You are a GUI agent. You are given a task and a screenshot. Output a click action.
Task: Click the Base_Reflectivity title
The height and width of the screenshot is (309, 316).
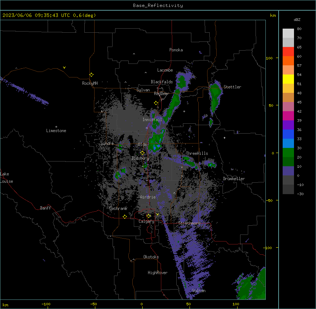click(x=158, y=6)
